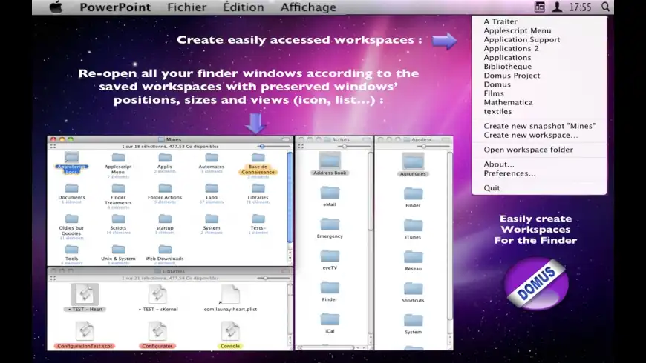
Task: Select Réseau folder in Applesc window
Action: (x=413, y=260)
